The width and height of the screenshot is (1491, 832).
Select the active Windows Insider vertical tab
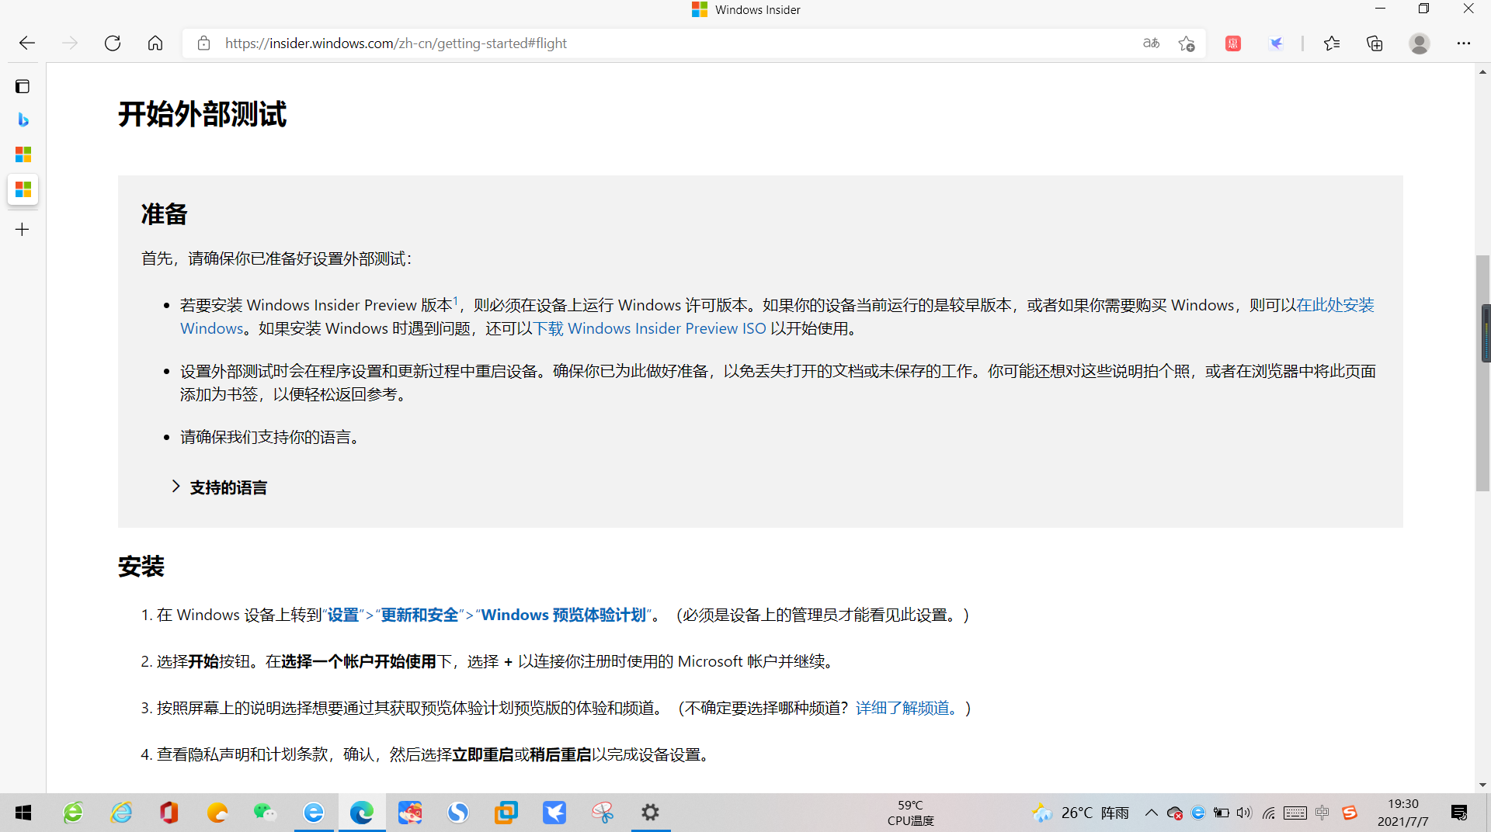pos(23,189)
